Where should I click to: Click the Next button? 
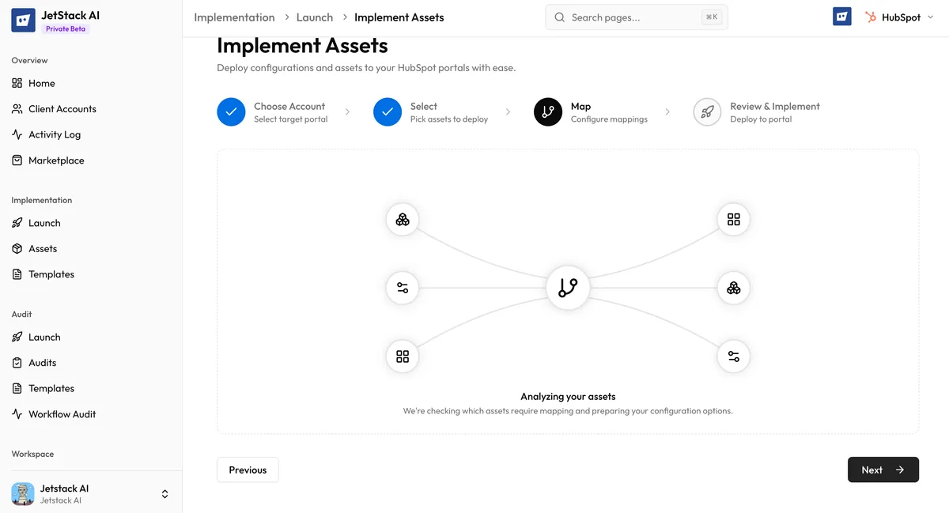coord(883,470)
